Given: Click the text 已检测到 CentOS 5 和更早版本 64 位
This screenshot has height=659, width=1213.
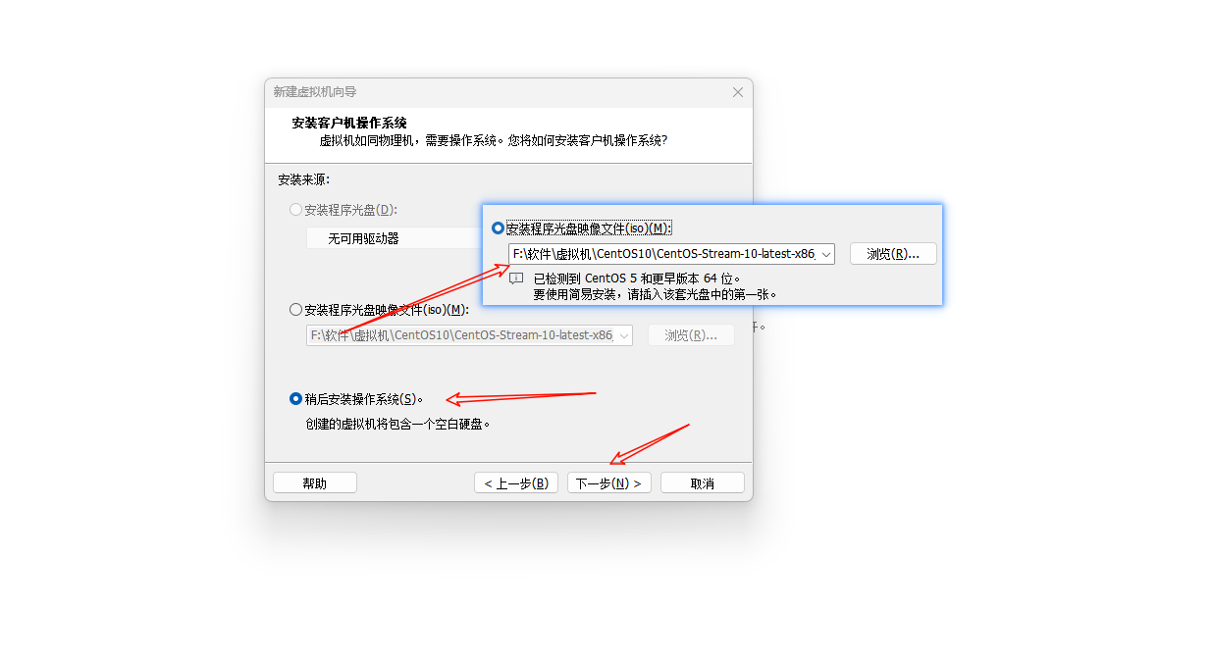Looking at the screenshot, I should click(637, 279).
